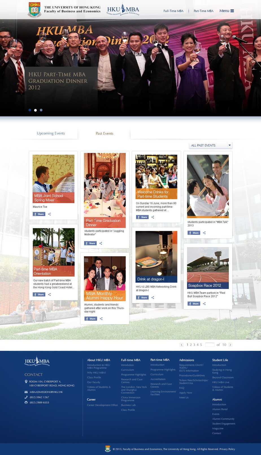This screenshot has height=455, width=261.
Task: Click share icon under Drink at dragon-I
Action: point(153,298)
